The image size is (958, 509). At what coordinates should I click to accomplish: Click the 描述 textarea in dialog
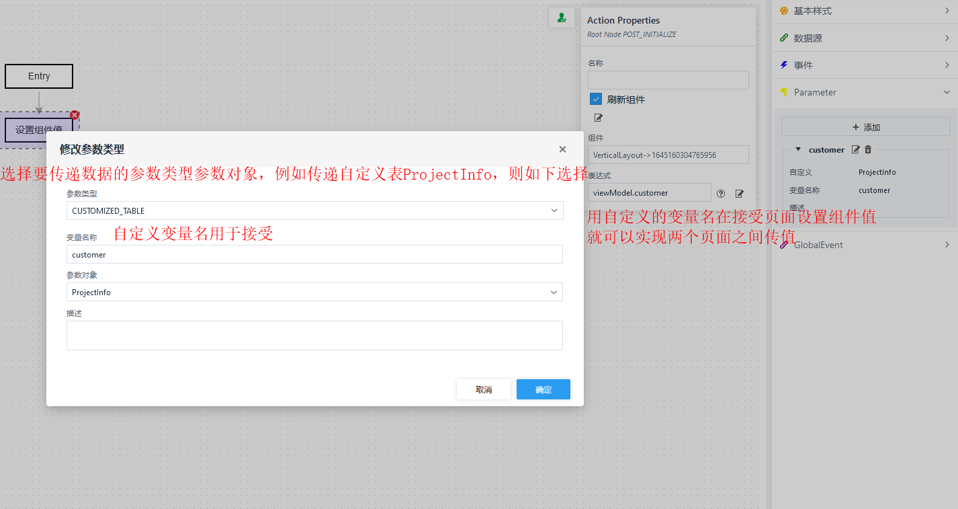coord(314,335)
